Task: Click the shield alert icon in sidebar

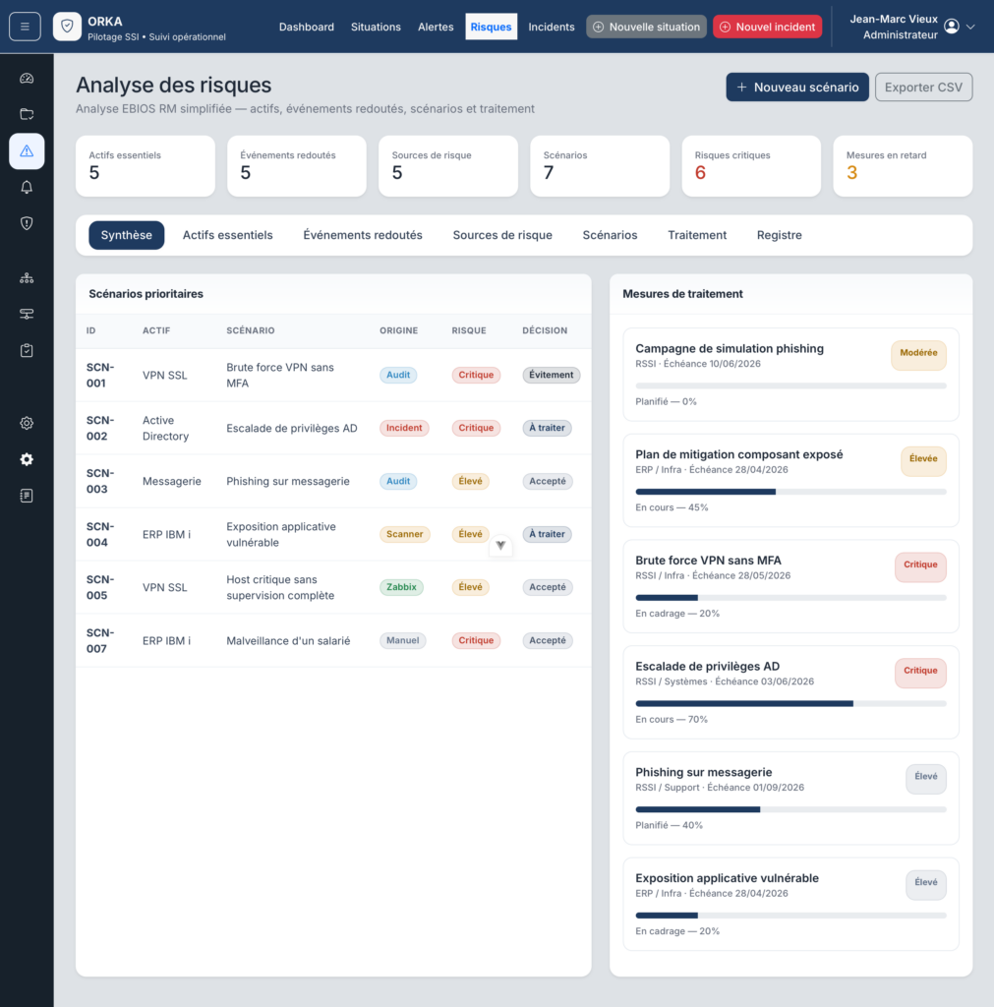Action: pyautogui.click(x=27, y=223)
